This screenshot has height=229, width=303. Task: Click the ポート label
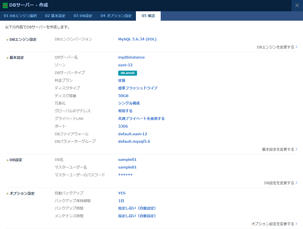[x=60, y=126]
